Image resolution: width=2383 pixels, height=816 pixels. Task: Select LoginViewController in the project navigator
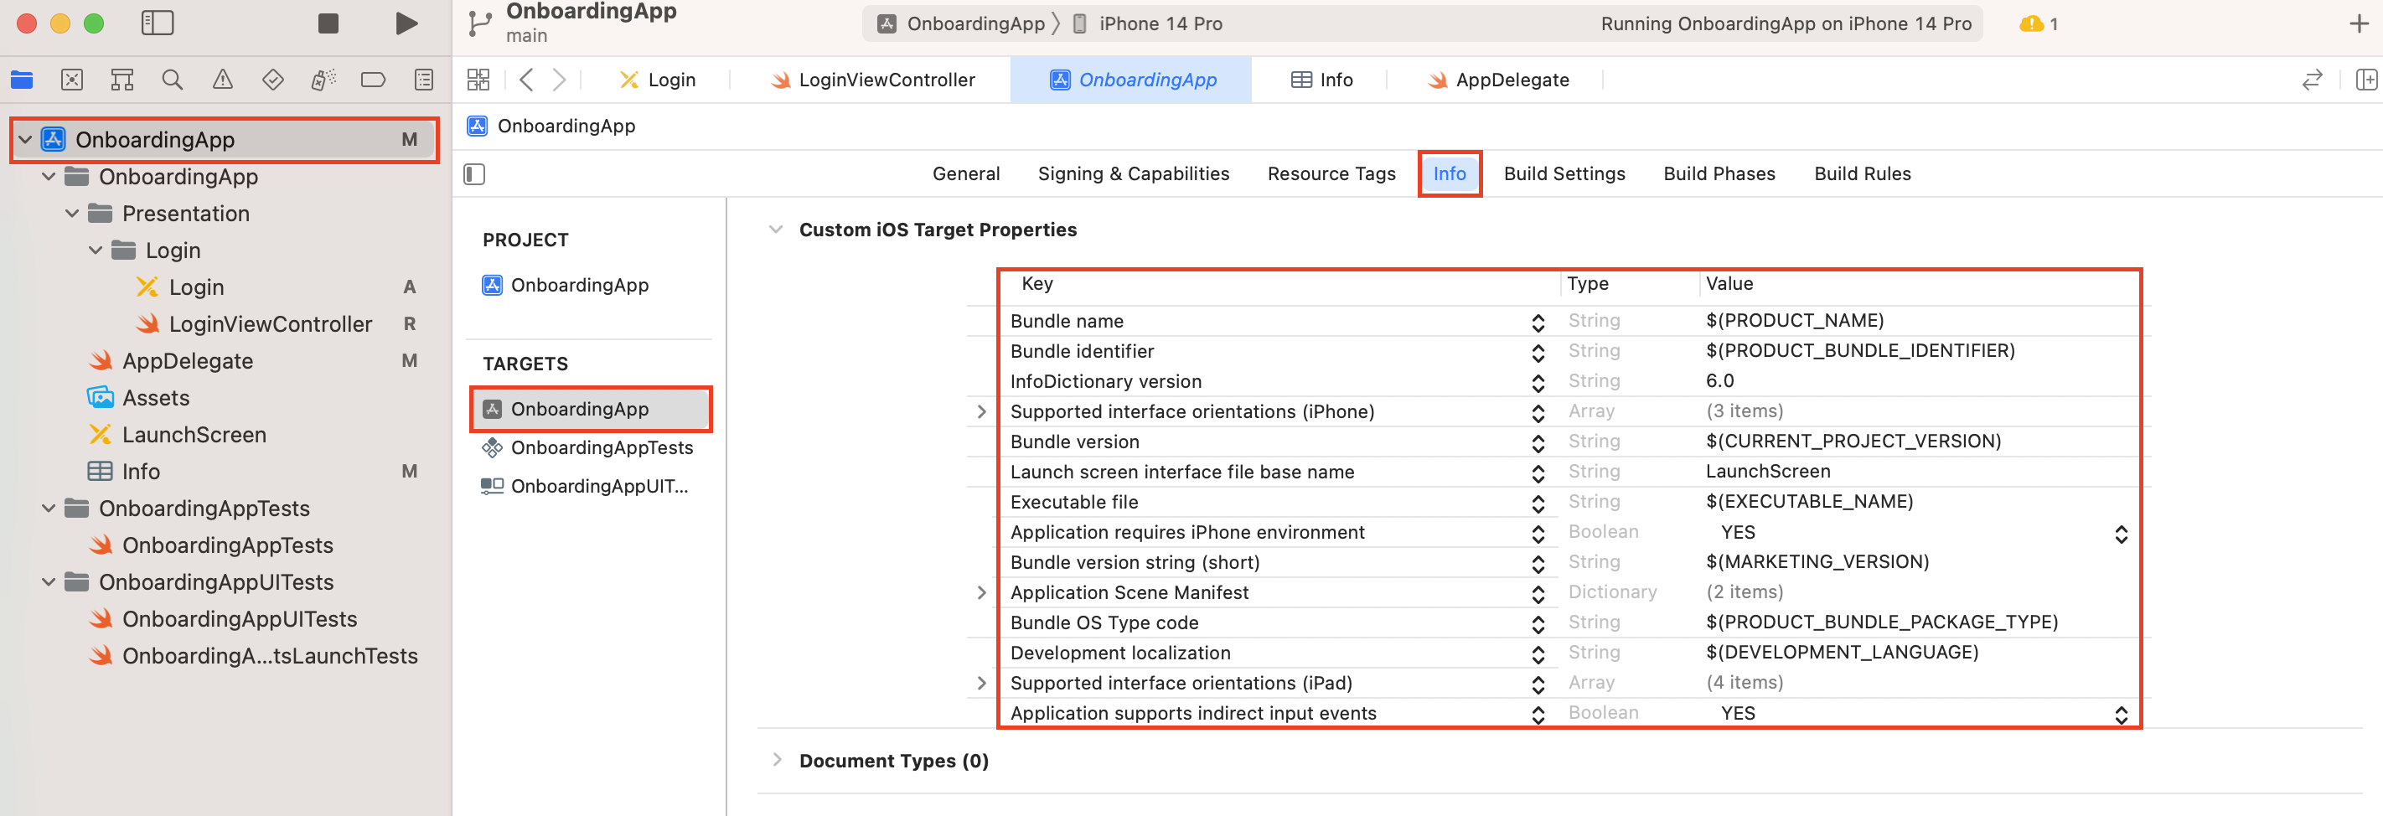click(x=269, y=324)
